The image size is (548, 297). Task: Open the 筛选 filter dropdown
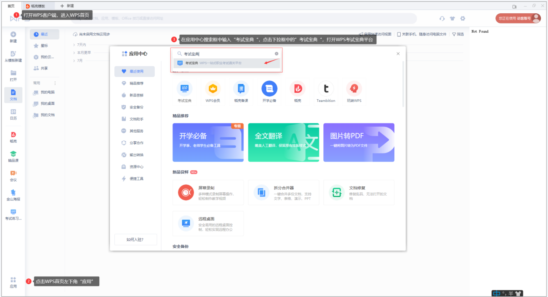coord(458,34)
